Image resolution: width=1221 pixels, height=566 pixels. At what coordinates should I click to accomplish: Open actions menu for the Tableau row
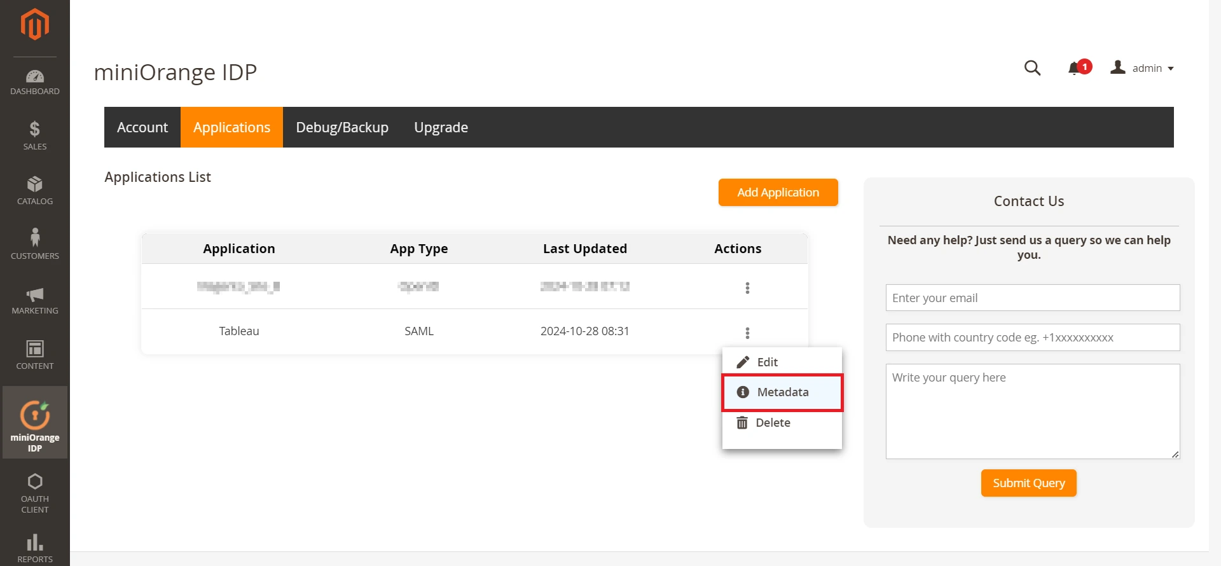coord(747,333)
